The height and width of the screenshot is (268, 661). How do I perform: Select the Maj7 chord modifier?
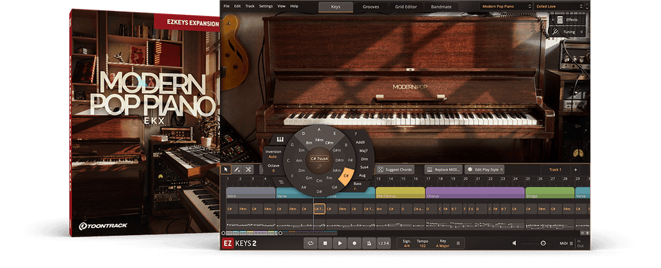pos(363,151)
